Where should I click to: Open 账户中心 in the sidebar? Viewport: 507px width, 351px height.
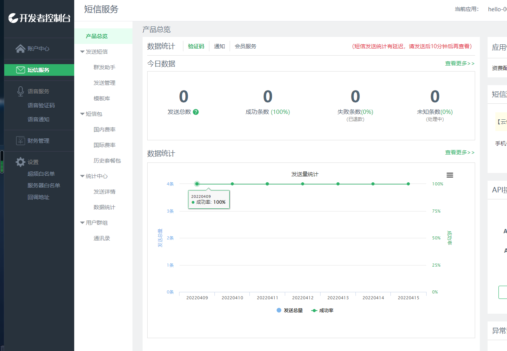point(39,49)
